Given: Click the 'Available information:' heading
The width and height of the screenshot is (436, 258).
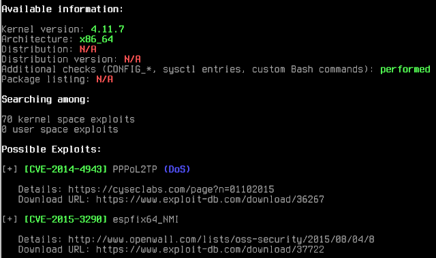Looking at the screenshot, I should point(63,9).
